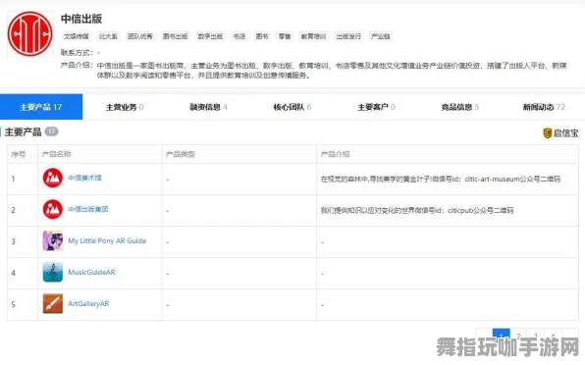585x365 pixels.
Task: Switch to the 主要客户 tab
Action: (x=376, y=107)
